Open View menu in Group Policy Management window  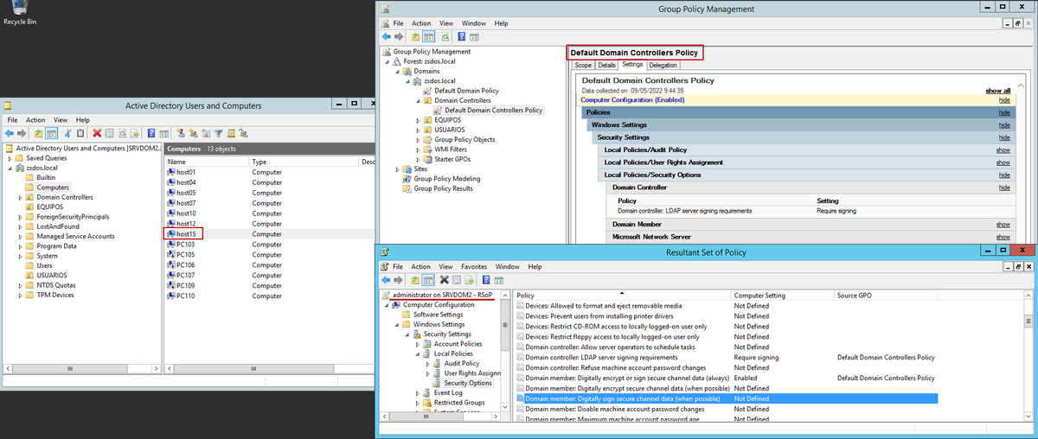(x=446, y=23)
